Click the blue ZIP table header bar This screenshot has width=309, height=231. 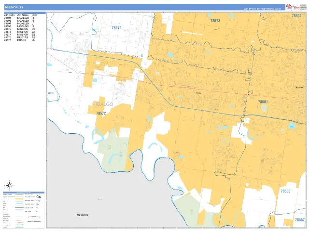point(25,13)
